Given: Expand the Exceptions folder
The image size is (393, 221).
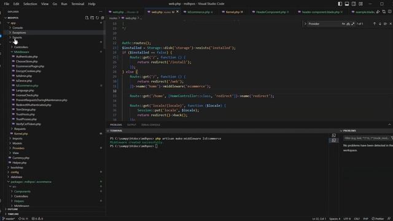Looking at the screenshot, I should pos(19,33).
